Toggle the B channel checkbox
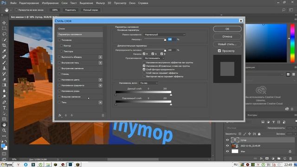Viewport: 297px width, 167px height. click(x=161, y=54)
